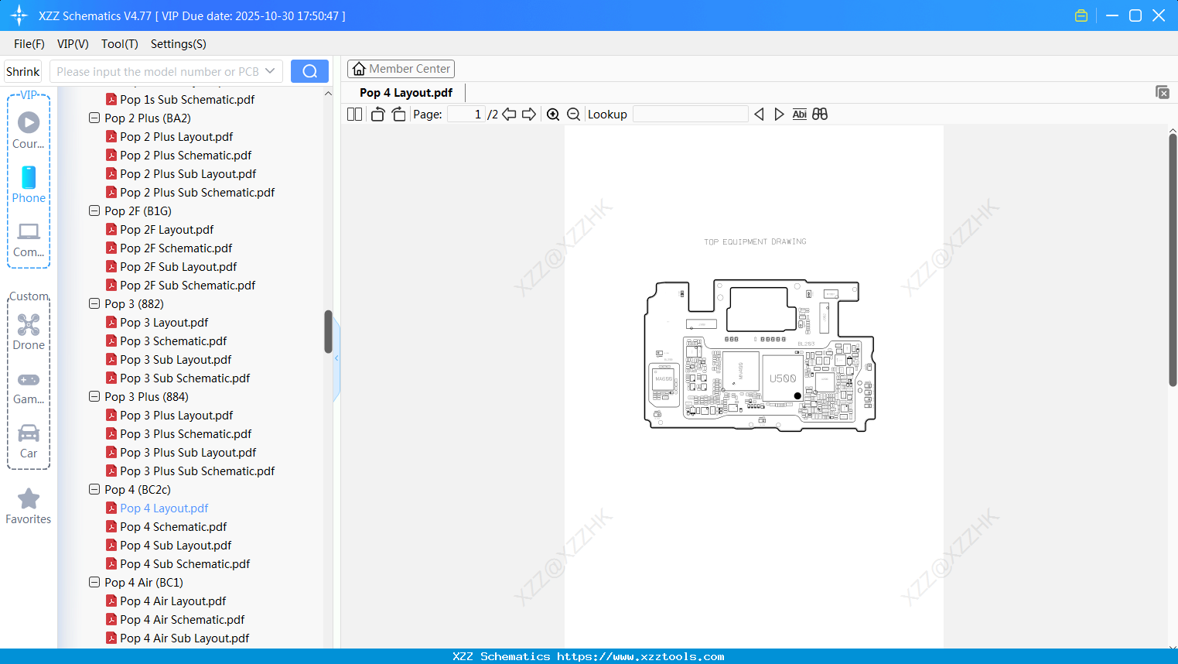Click the search magnifier button
1178x664 pixels.
(x=309, y=70)
